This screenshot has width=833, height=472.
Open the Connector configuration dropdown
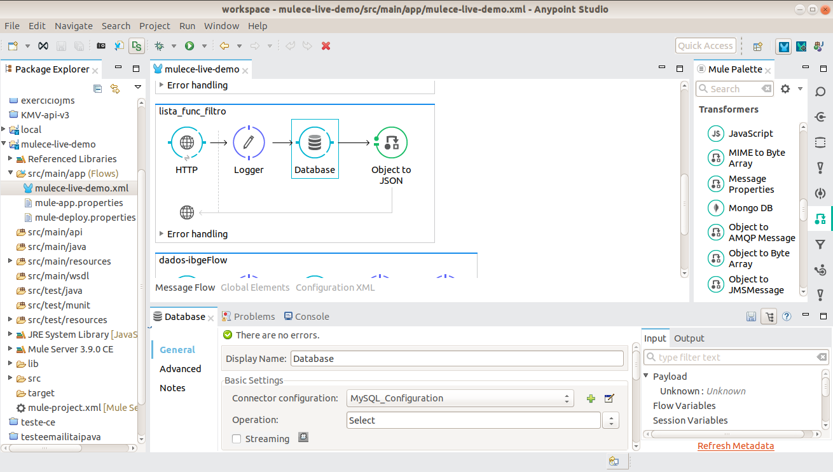point(460,399)
